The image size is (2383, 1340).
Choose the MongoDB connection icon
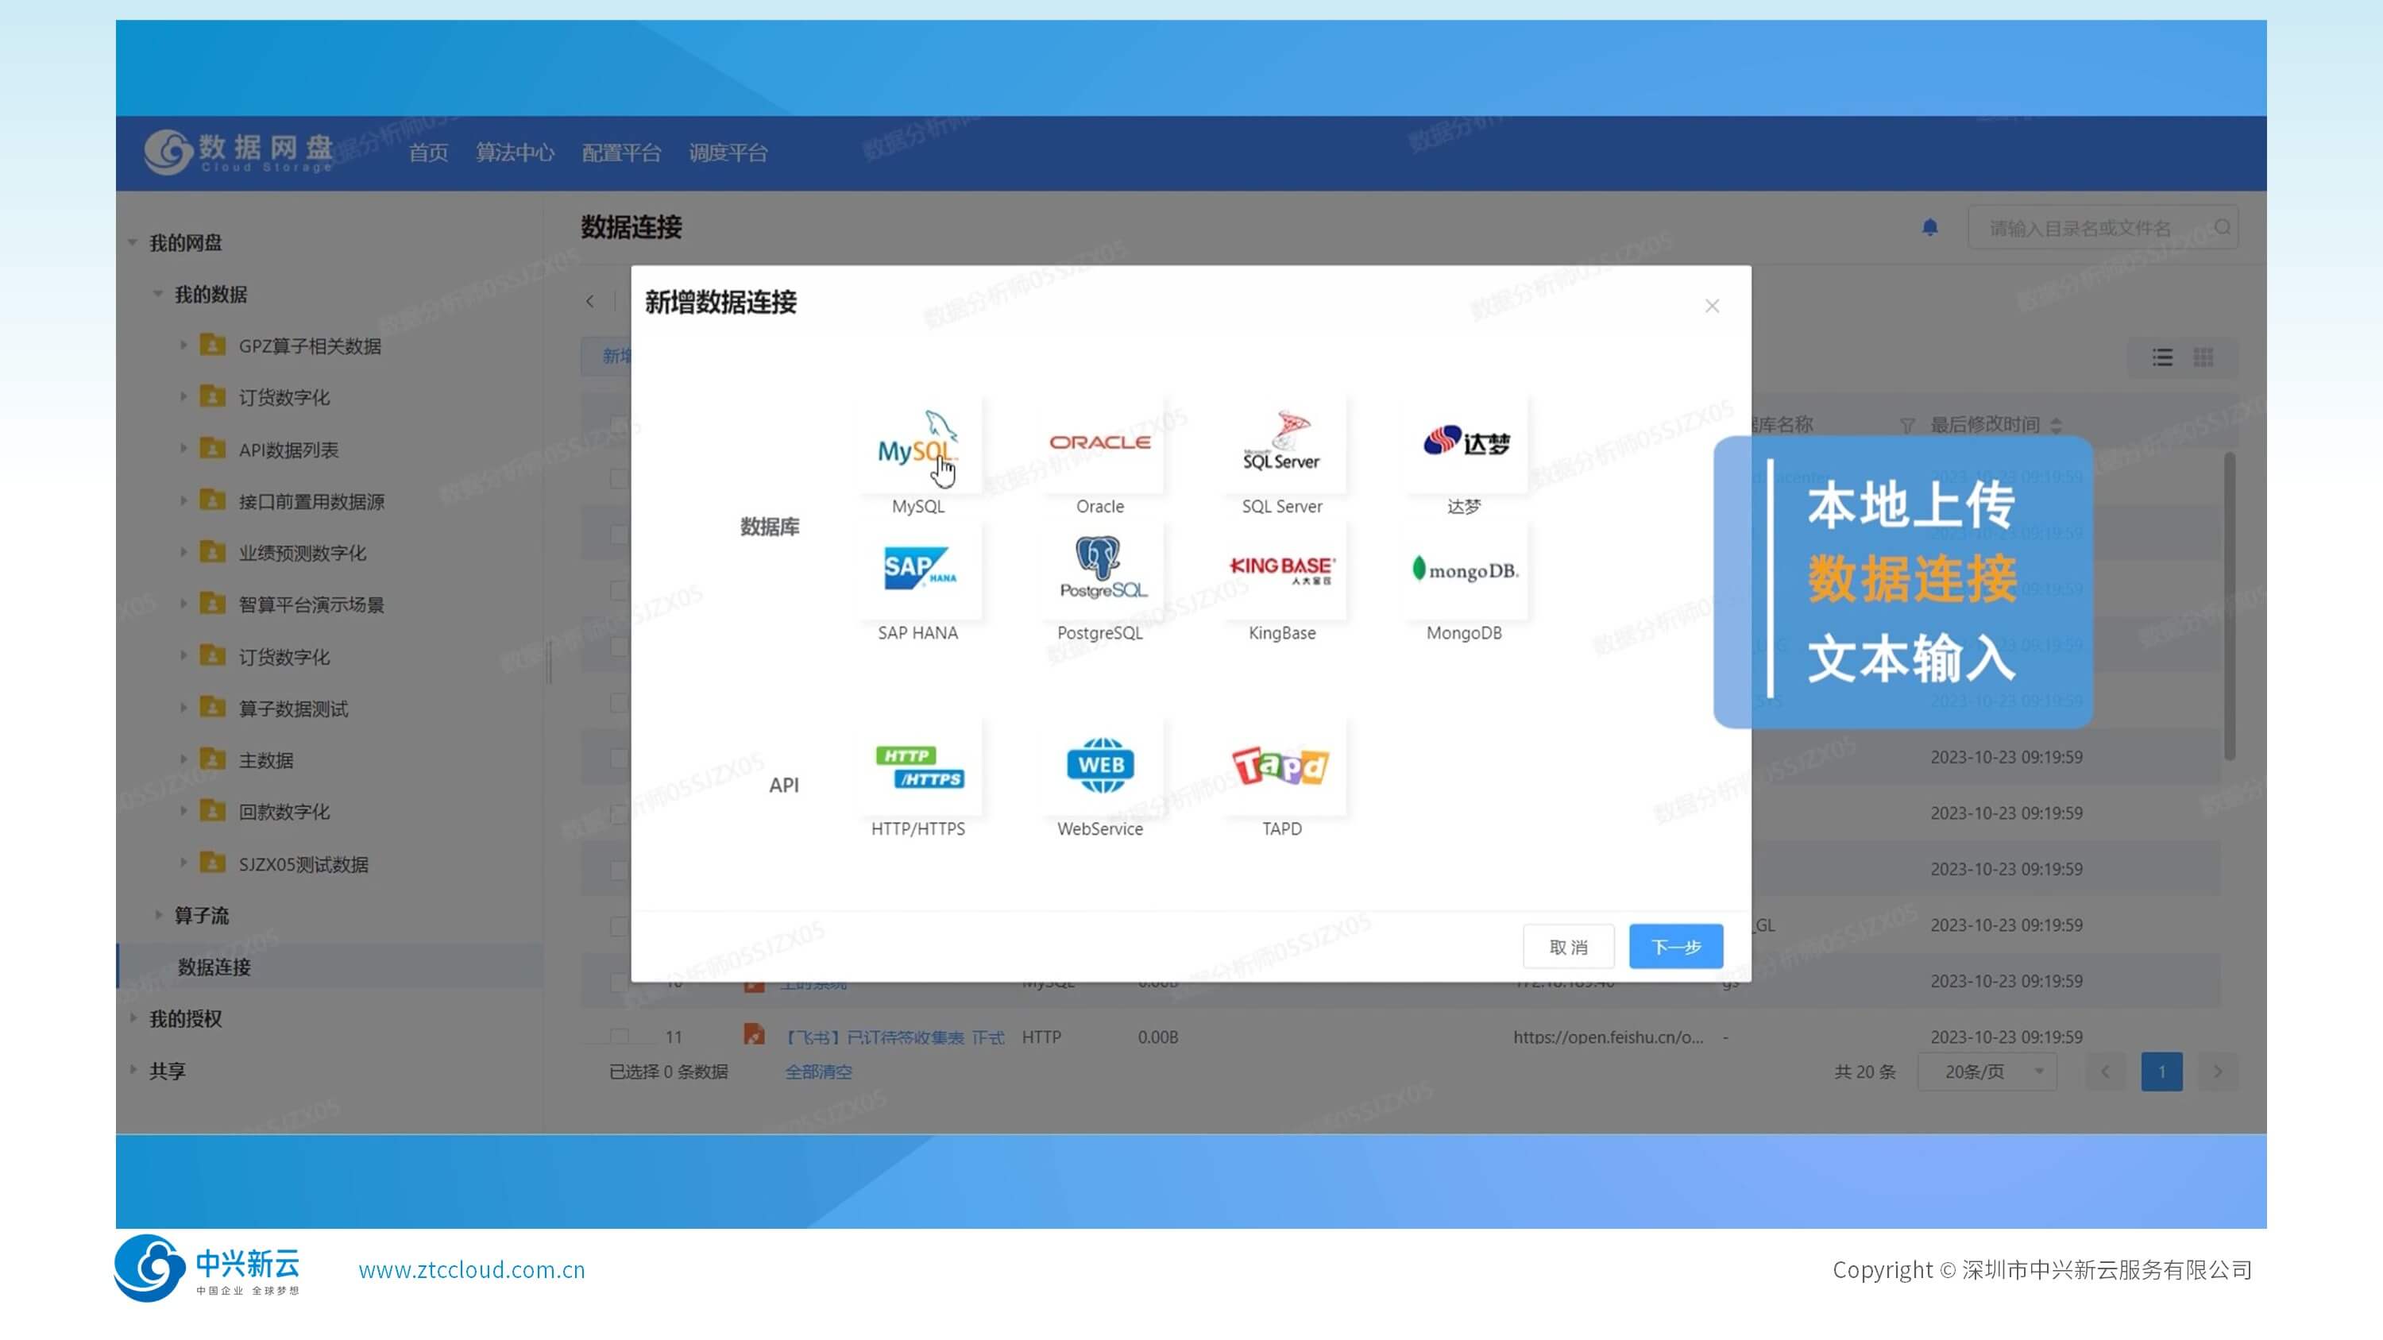pos(1465,570)
